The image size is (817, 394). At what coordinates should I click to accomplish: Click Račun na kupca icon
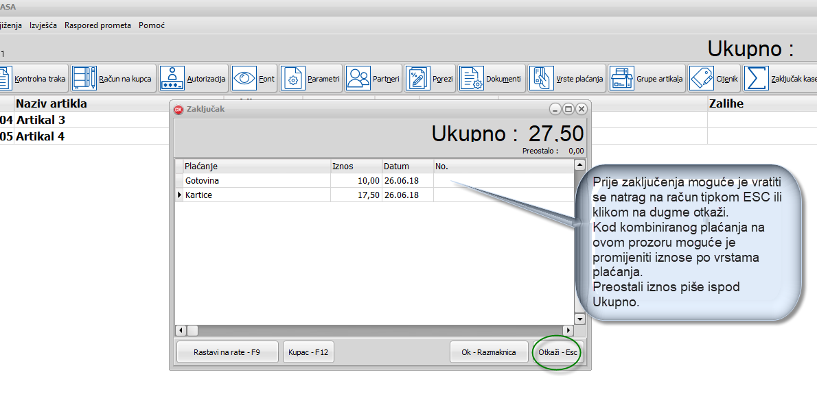tap(84, 79)
